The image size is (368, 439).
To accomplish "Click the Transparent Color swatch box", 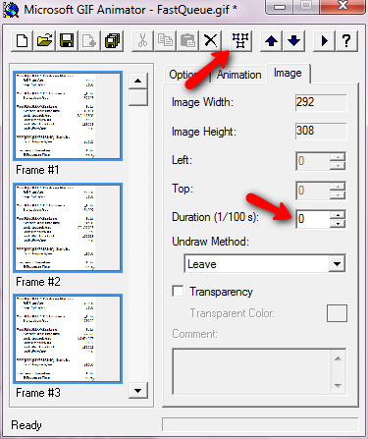I will pyautogui.click(x=337, y=313).
